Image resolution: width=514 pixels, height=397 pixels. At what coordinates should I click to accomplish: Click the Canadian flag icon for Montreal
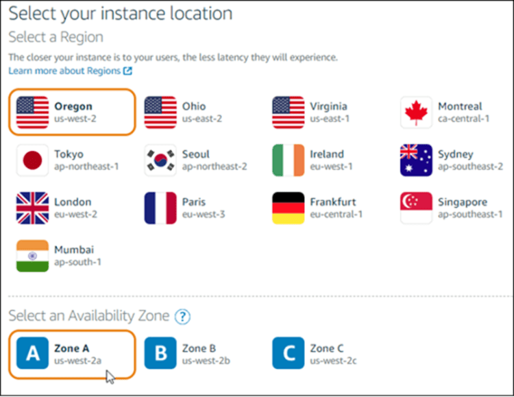click(x=417, y=112)
